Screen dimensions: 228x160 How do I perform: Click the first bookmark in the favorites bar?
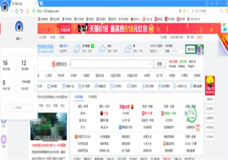click(x=43, y=19)
